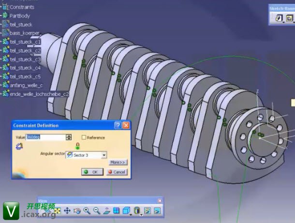Viewport: 295px width, 223px height.
Task: Click the Zoom In magnifier icon
Action: (x=87, y=211)
